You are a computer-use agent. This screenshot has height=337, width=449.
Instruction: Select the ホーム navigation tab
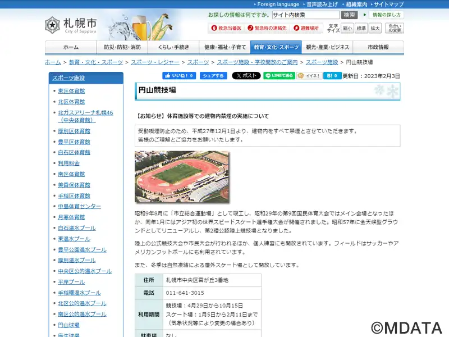pos(71,47)
